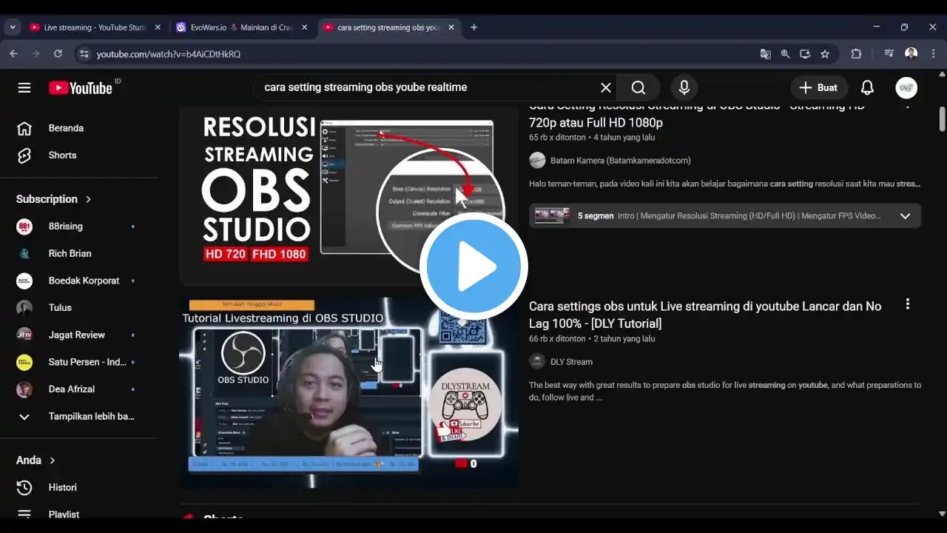Start voice search with the microphone

point(684,87)
